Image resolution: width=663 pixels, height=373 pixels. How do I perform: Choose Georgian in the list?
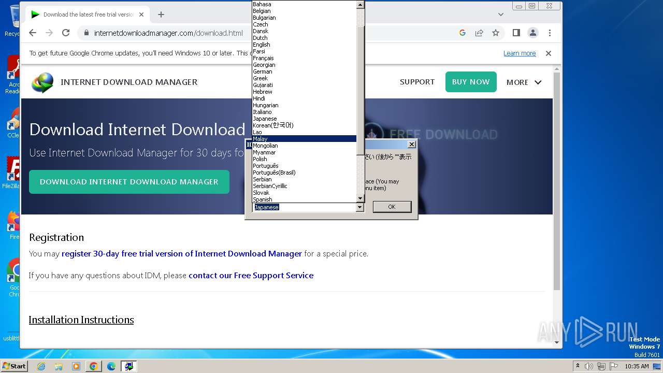pyautogui.click(x=305, y=65)
